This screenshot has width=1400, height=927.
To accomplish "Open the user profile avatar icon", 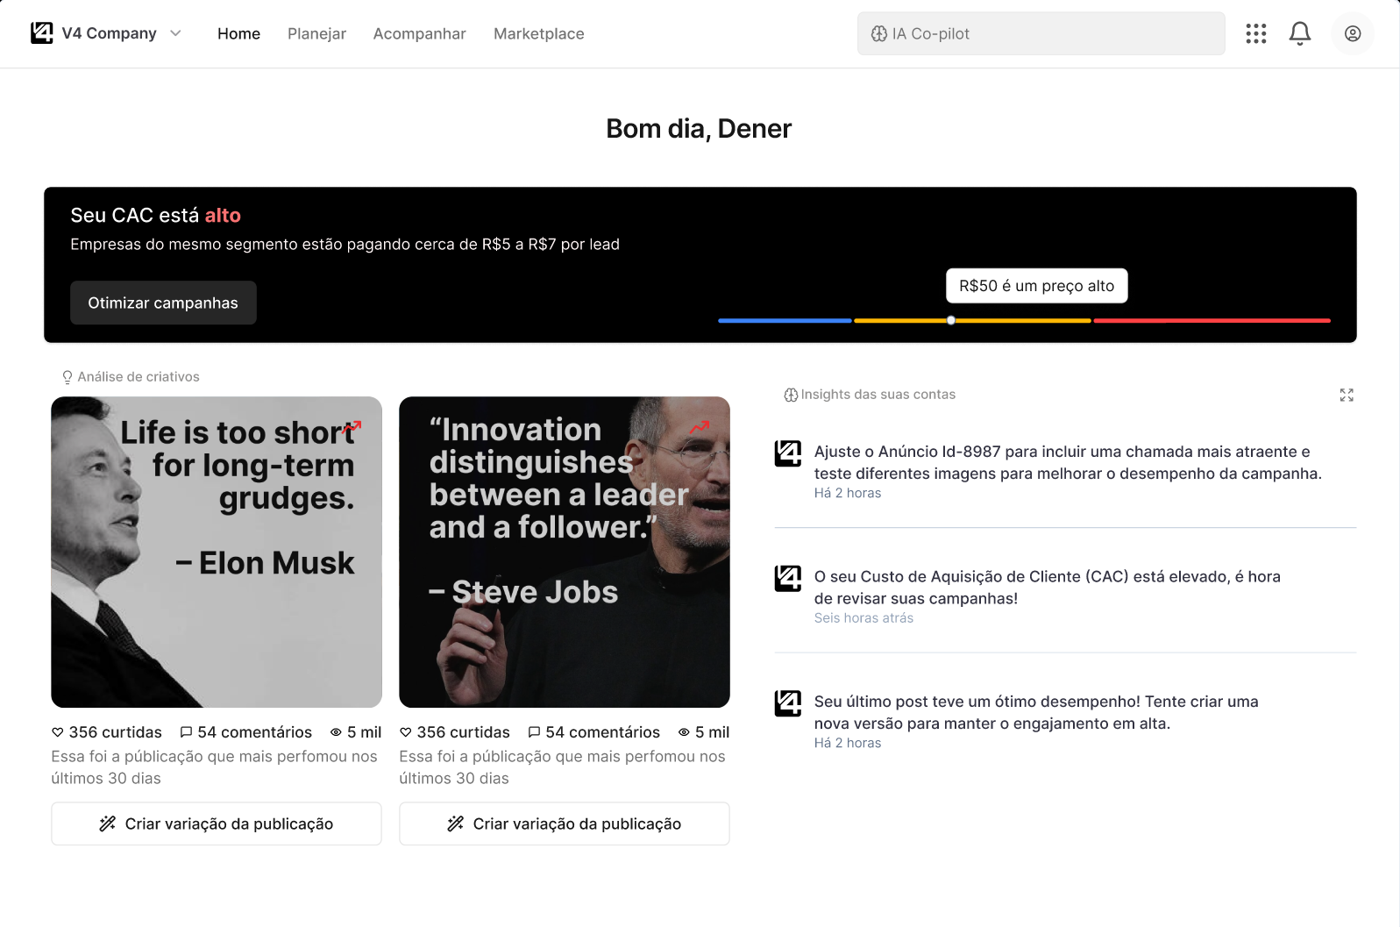I will [1353, 33].
